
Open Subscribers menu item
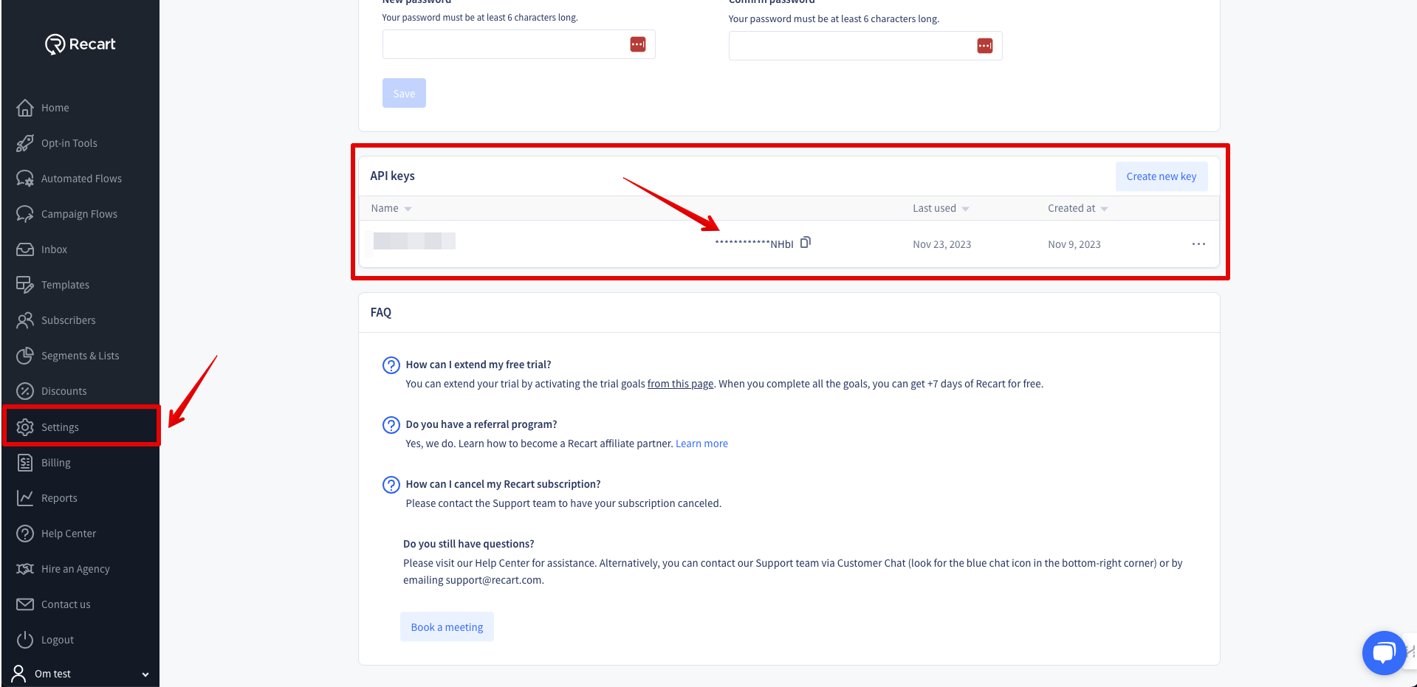click(69, 320)
